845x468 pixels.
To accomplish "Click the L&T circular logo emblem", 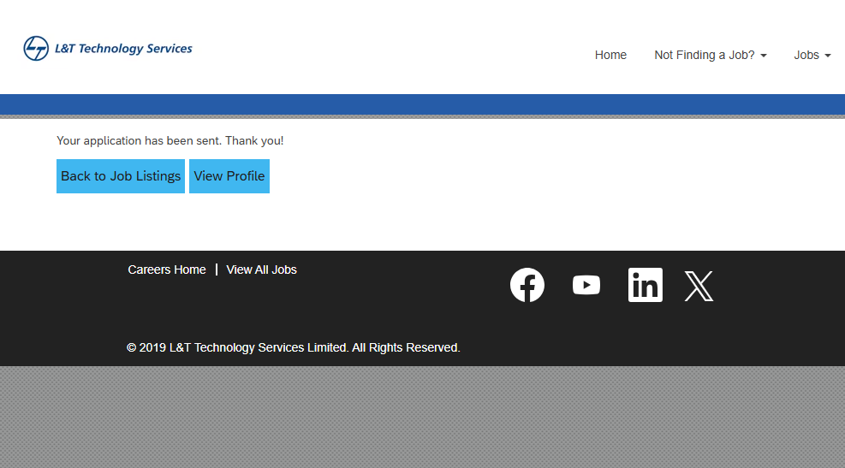I will (x=36, y=49).
